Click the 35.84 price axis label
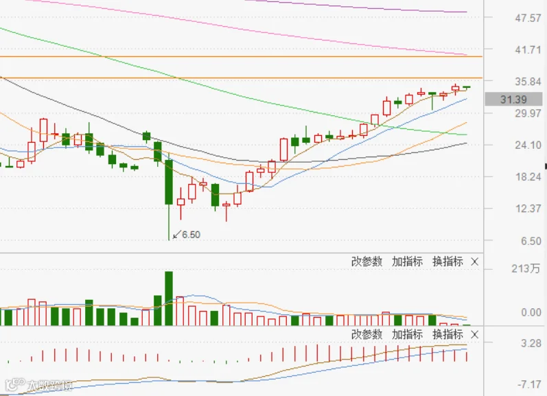This screenshot has height=396, width=547. pos(528,82)
